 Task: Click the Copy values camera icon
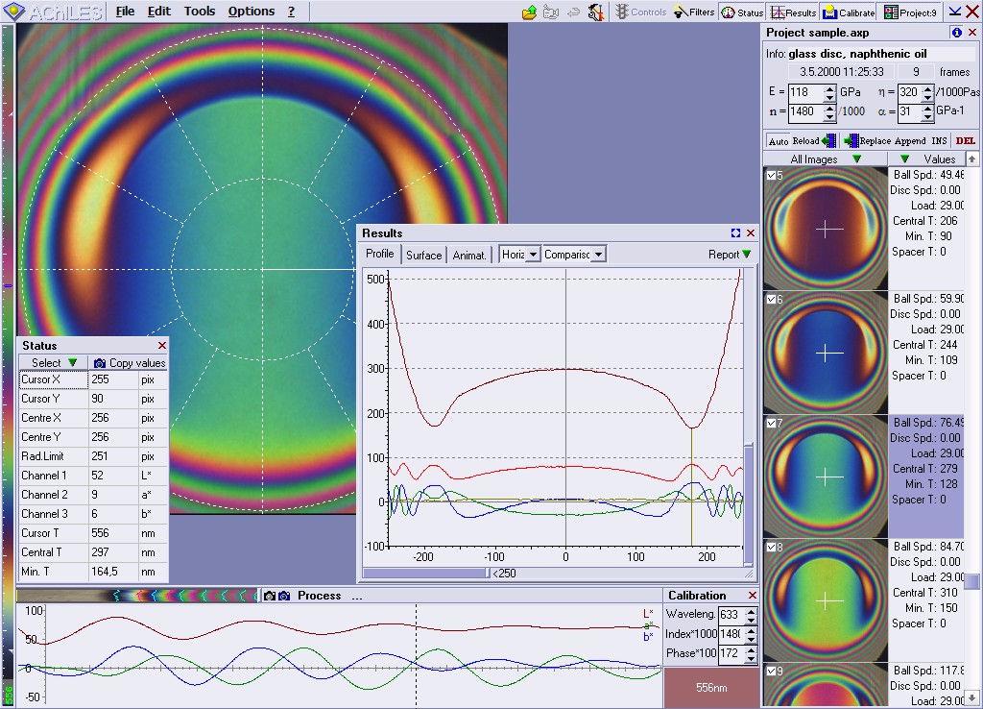point(99,363)
